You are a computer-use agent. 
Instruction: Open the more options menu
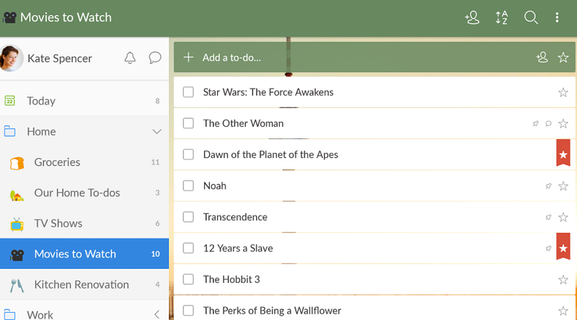pos(557,17)
